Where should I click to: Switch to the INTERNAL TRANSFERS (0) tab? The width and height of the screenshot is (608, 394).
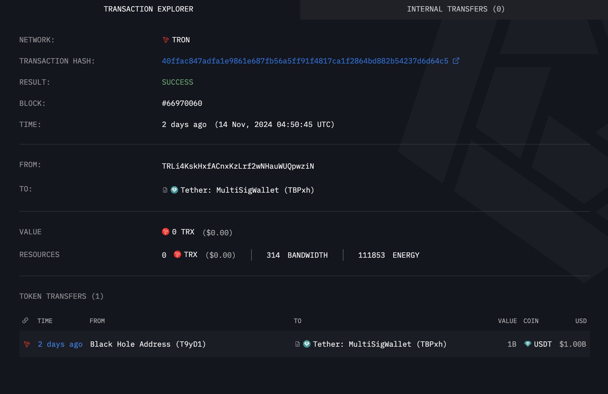456,9
